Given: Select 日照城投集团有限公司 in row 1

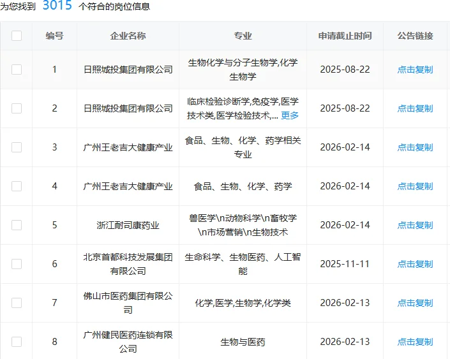Looking at the screenshot, I should [x=128, y=70].
